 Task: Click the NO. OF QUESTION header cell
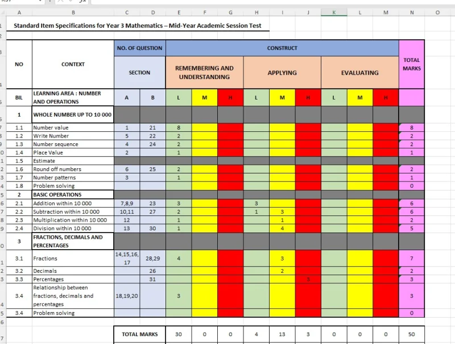pos(139,48)
